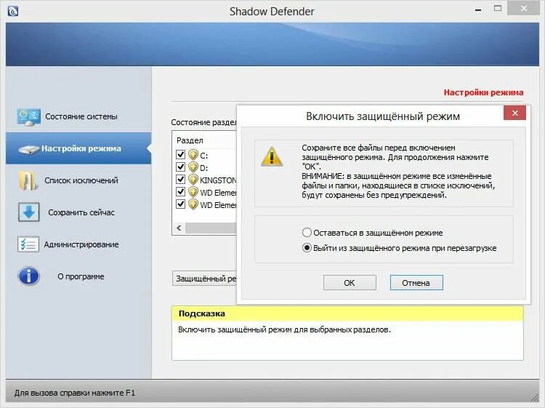Close the Включить защищённый режим dialog

tap(514, 113)
